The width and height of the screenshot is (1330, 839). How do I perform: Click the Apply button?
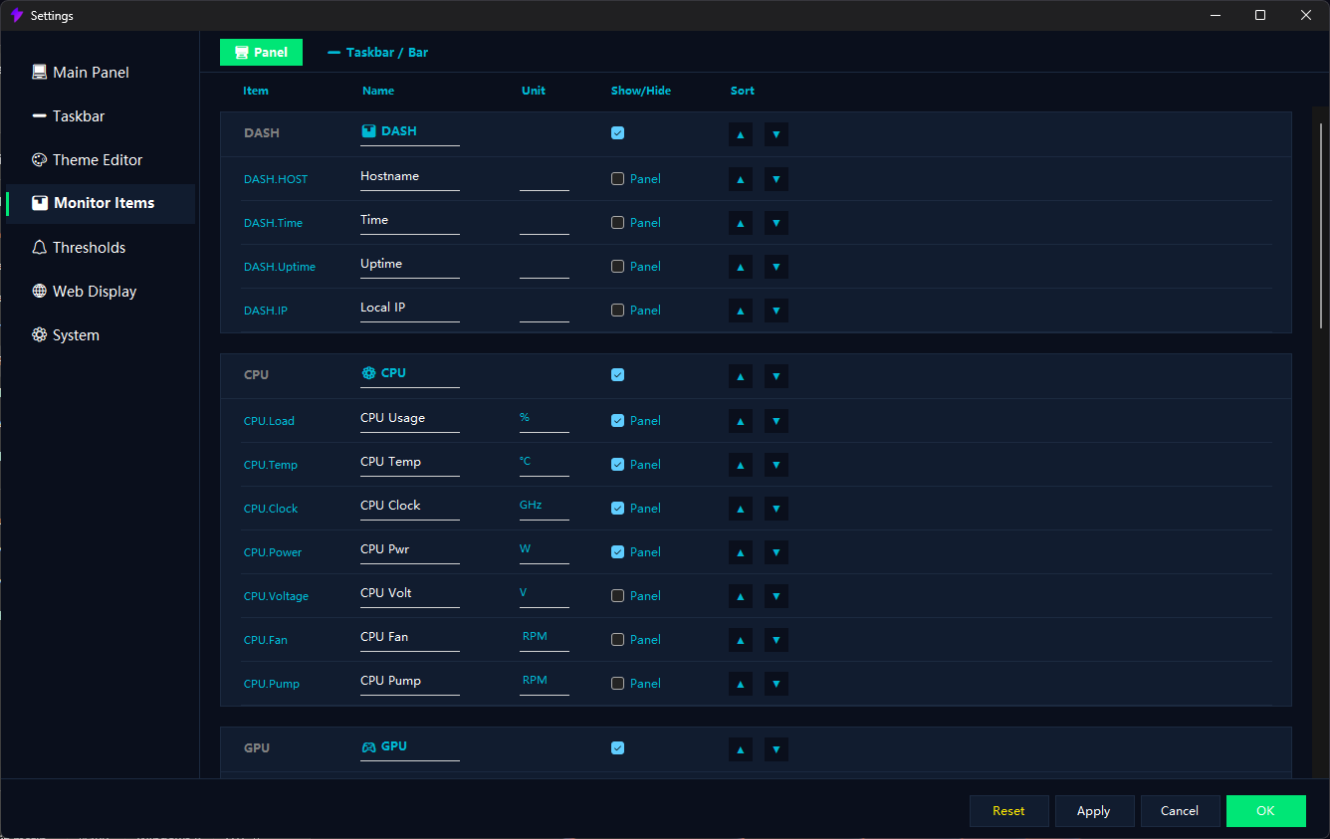[1095, 811]
